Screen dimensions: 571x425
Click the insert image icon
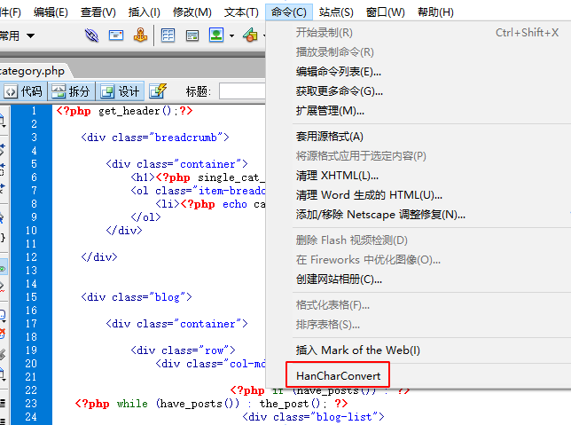pos(216,35)
